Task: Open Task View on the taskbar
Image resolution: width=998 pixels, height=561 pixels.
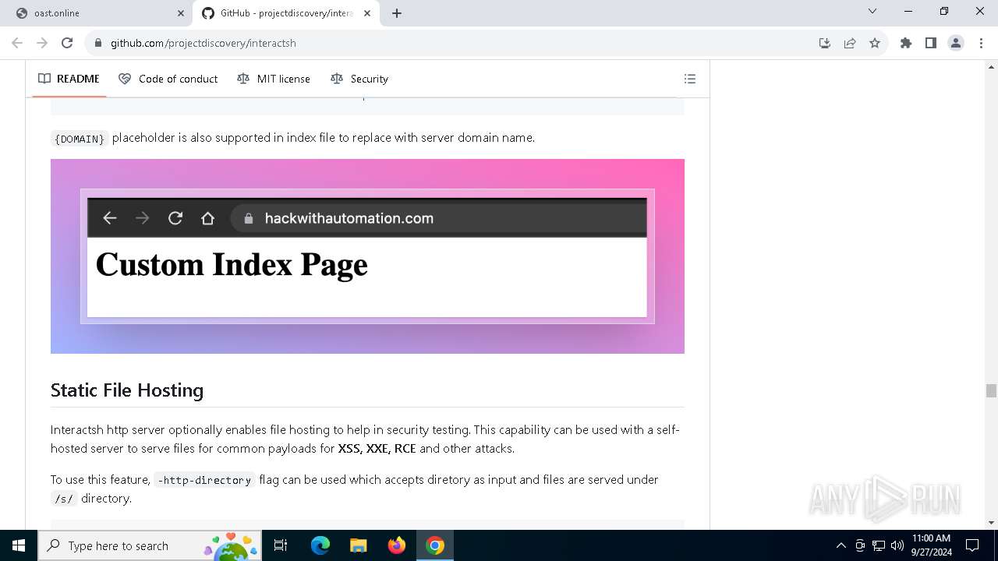Action: click(x=281, y=545)
